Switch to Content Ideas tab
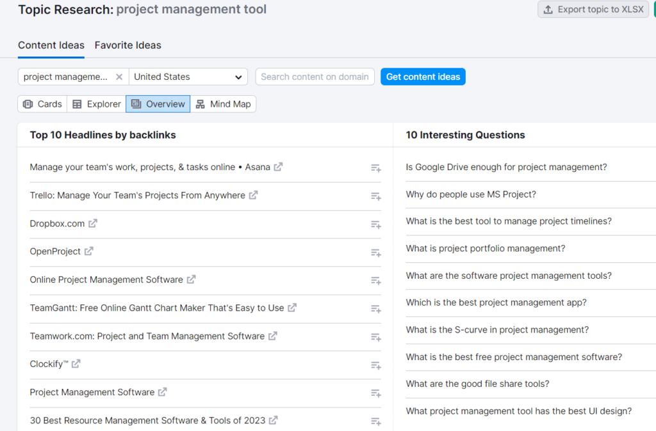Screen dimensions: 656x431 click(51, 45)
